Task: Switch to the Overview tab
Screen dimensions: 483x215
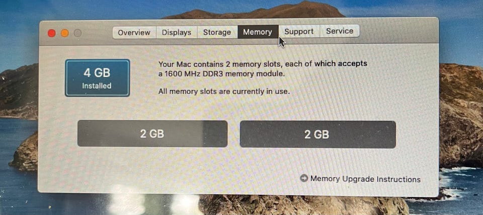Action: 134,32
